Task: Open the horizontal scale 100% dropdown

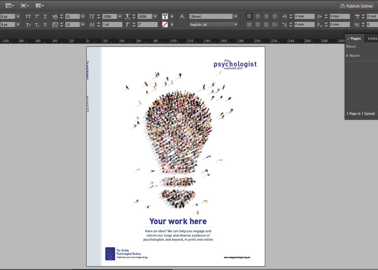Action: point(155,16)
